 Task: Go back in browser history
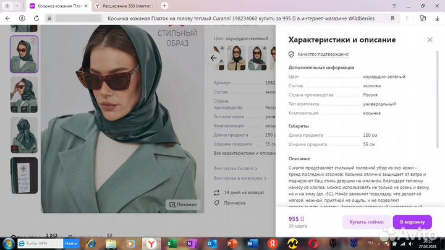[x=7, y=19]
